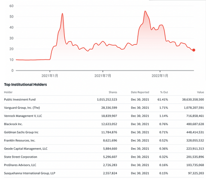Click the % Out column header

point(164,92)
